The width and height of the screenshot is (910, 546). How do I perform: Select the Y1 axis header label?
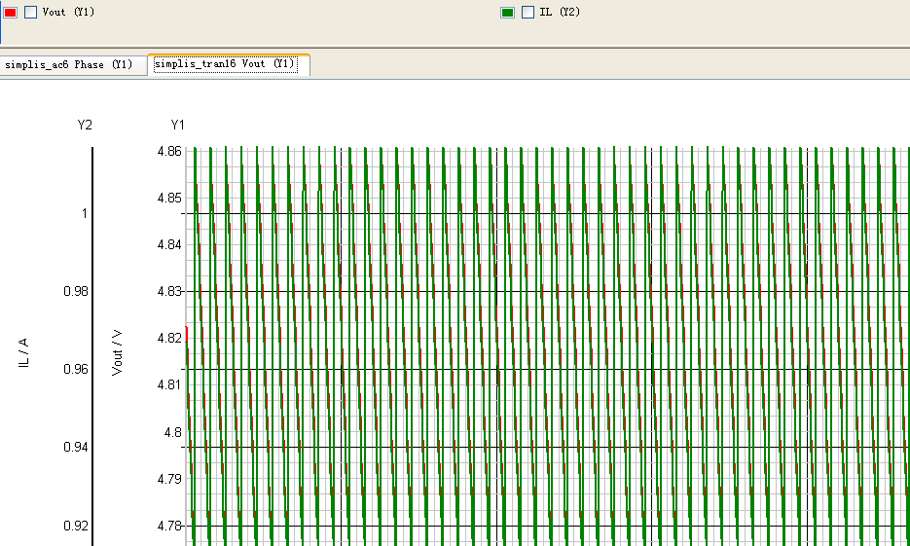[177, 125]
